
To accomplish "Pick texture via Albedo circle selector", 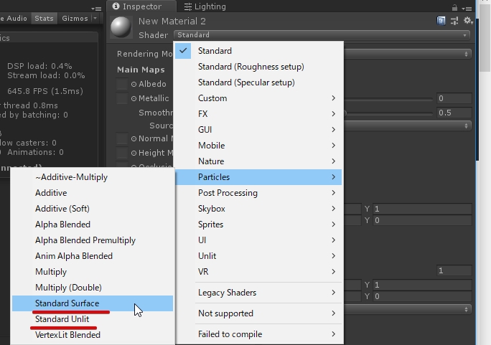I will click(x=134, y=84).
